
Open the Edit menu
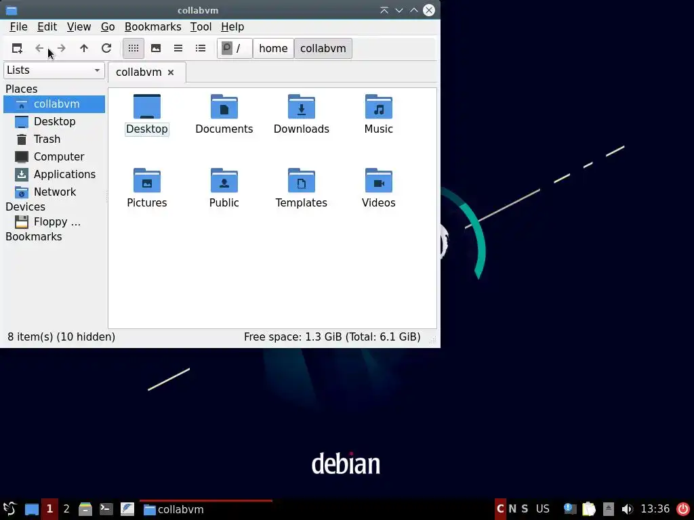point(47,27)
